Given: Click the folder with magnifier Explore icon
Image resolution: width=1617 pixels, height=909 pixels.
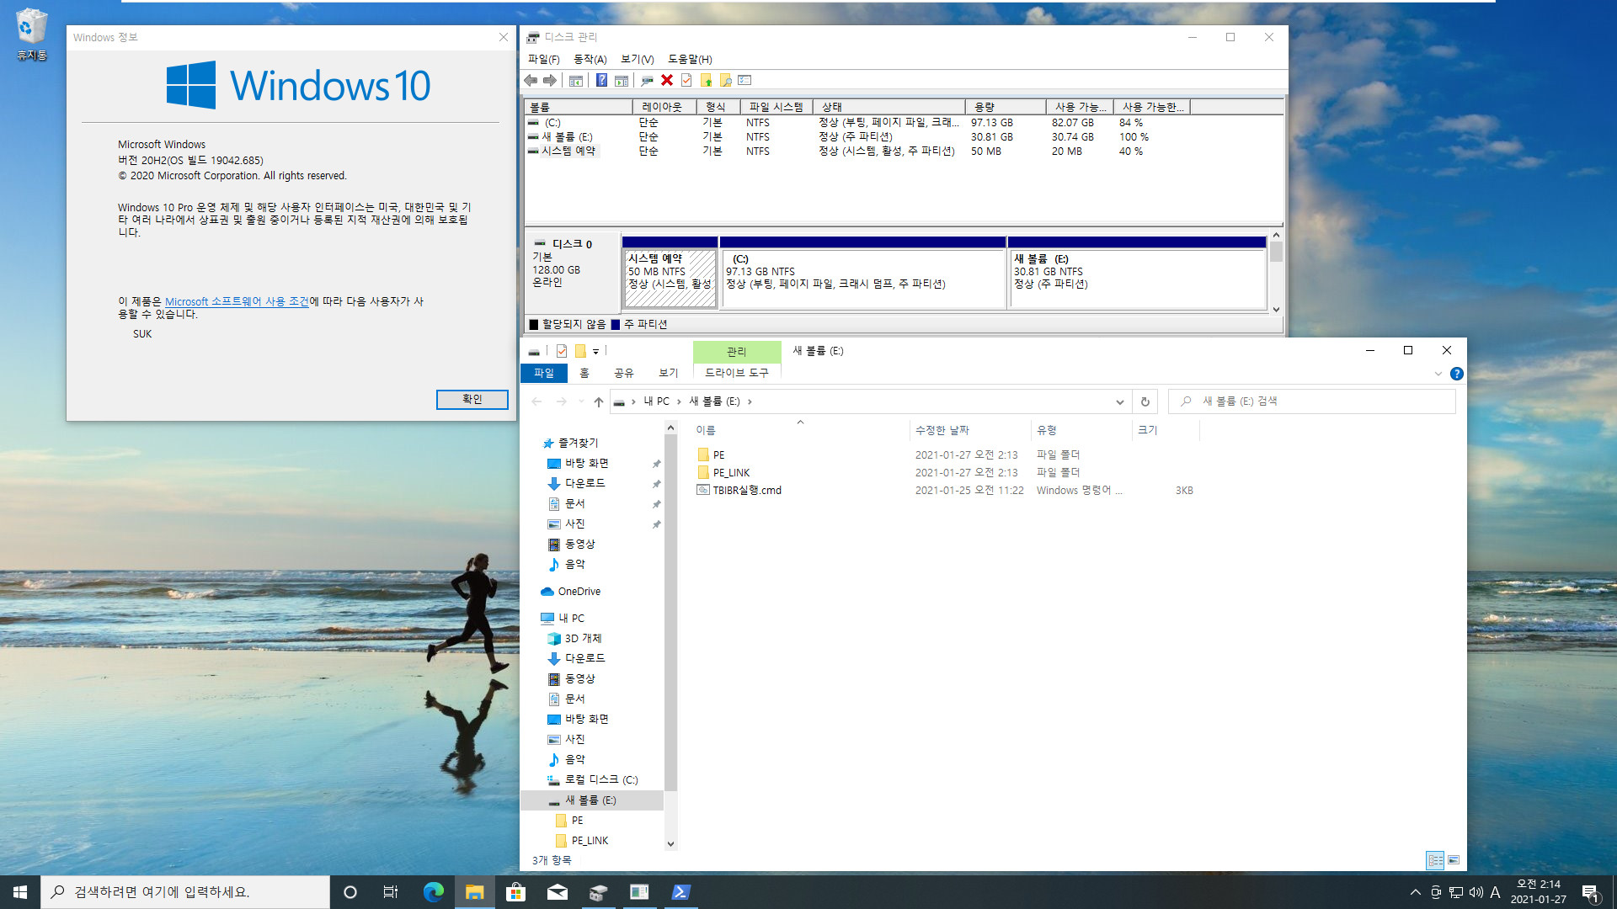Looking at the screenshot, I should coord(726,80).
